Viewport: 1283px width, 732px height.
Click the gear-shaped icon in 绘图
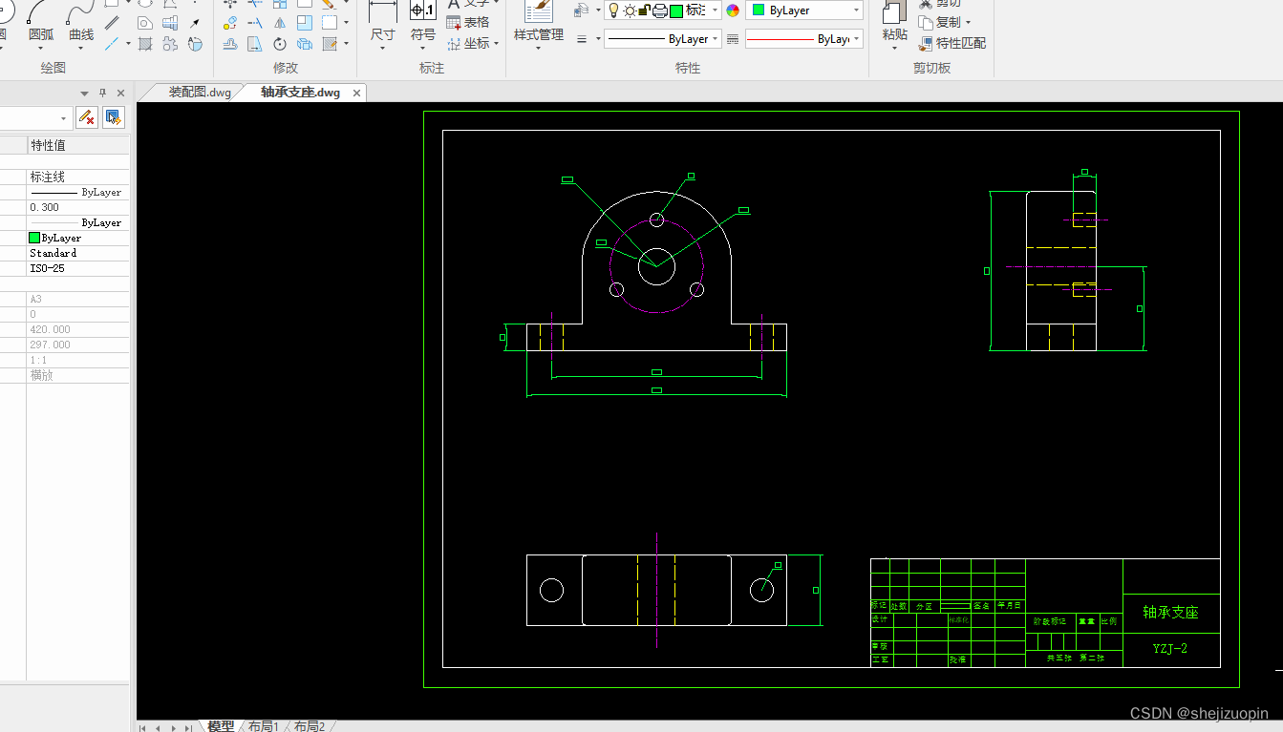(169, 44)
